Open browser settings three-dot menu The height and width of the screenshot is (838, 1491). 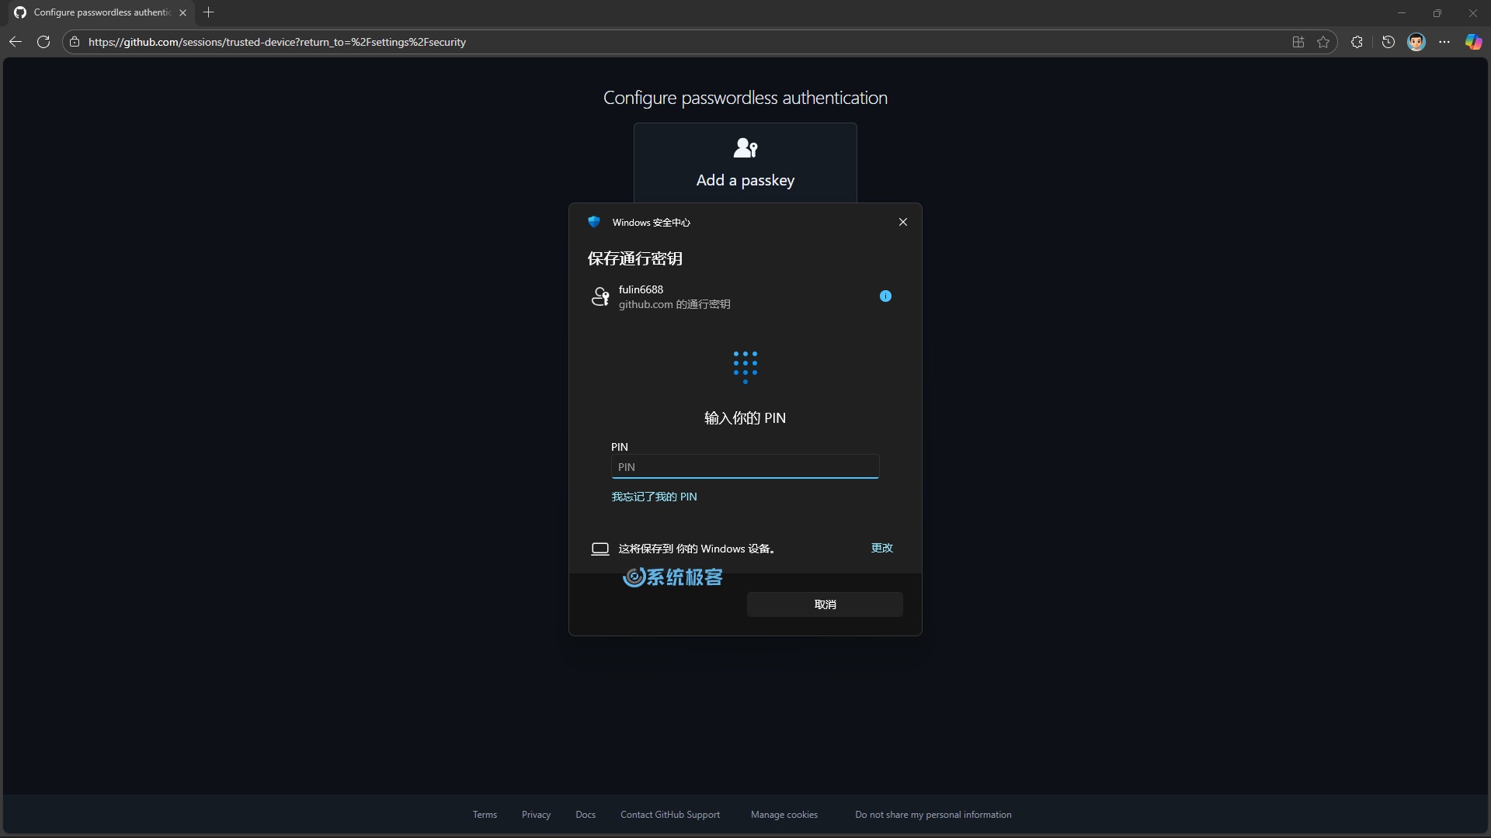coord(1444,42)
